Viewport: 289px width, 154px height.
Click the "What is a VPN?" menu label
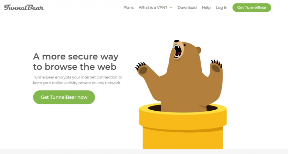pos(153,8)
